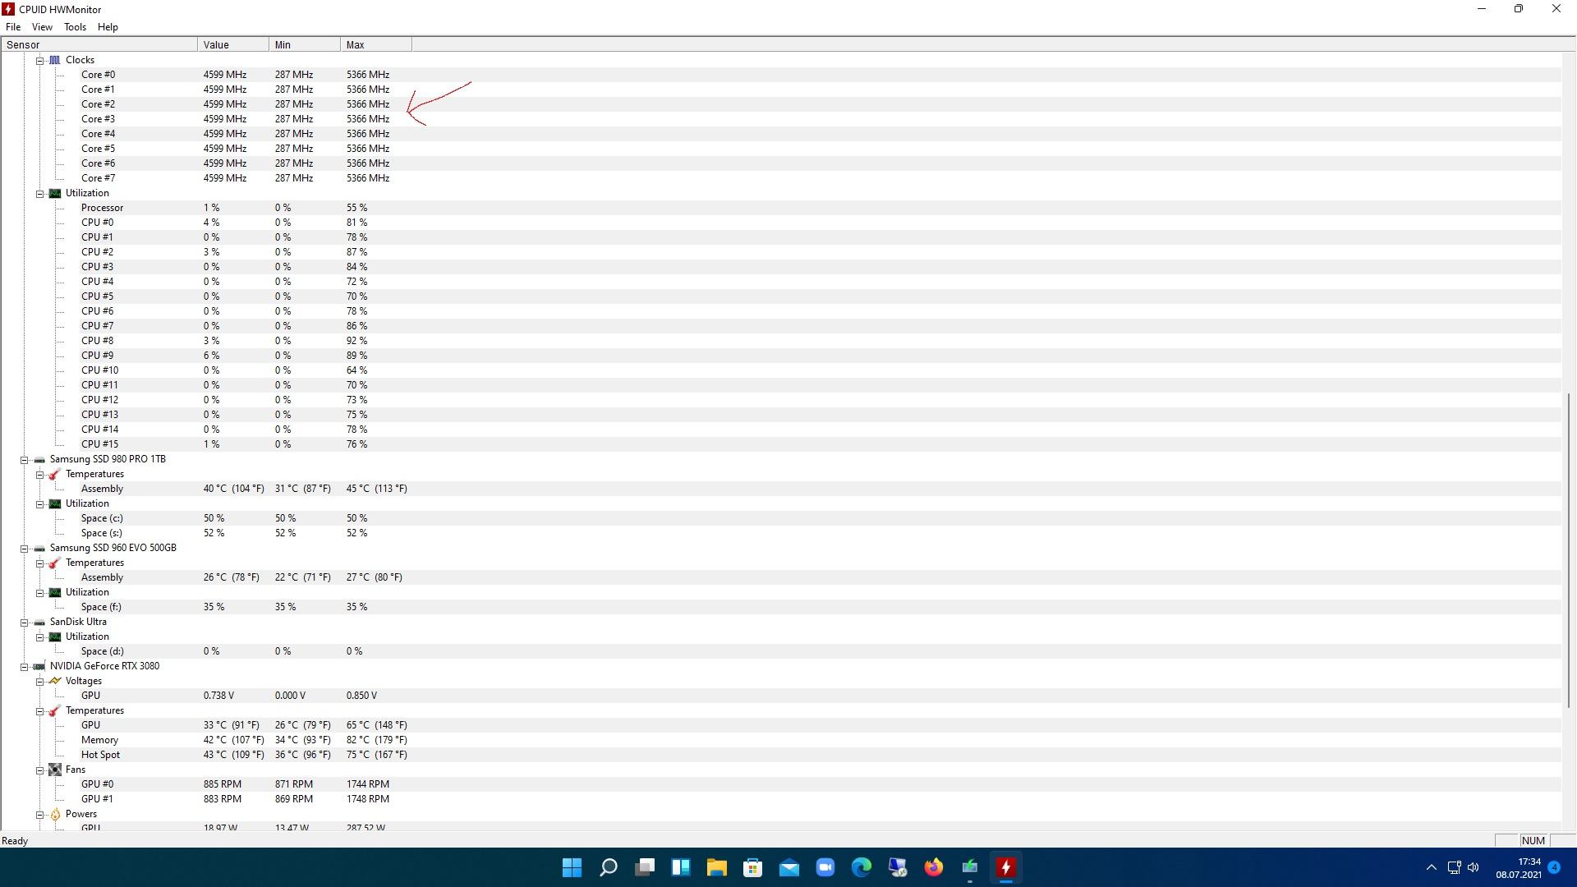
Task: Open Windows Start menu on taskbar
Action: point(572,867)
